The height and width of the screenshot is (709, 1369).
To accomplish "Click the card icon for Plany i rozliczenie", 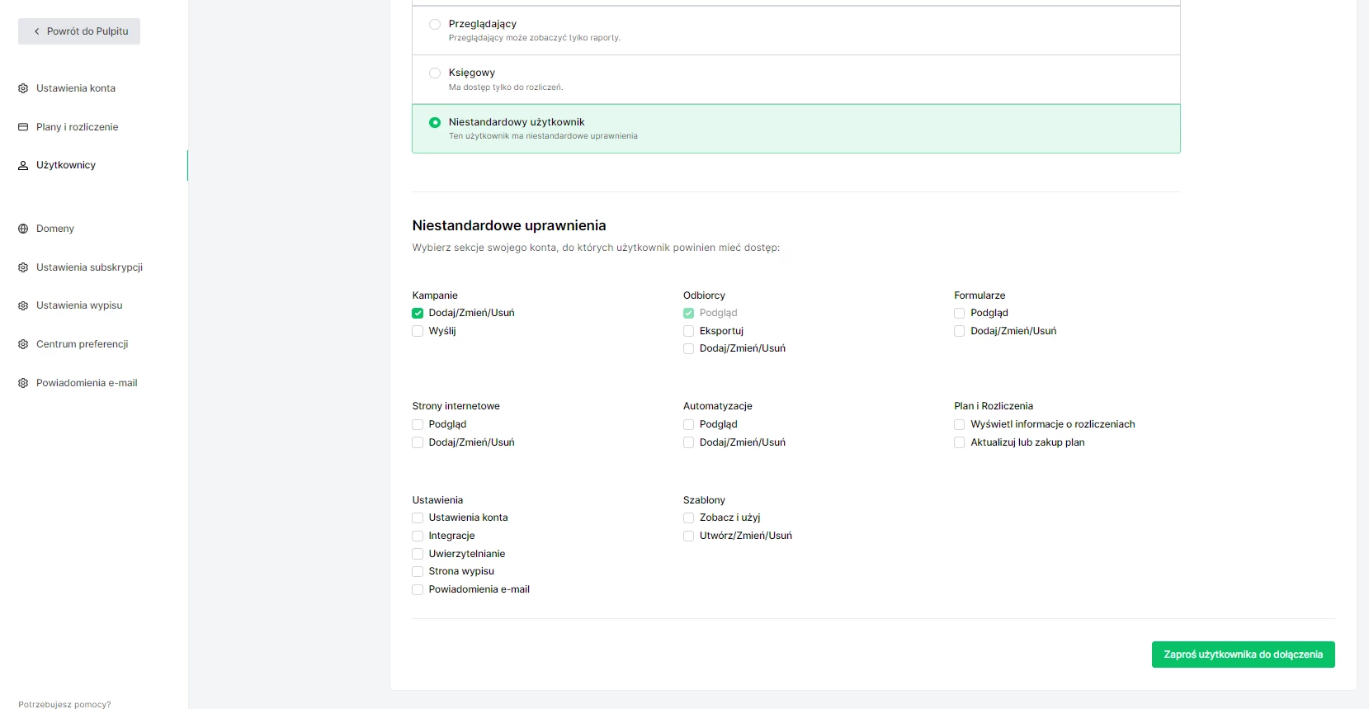I will 23,127.
